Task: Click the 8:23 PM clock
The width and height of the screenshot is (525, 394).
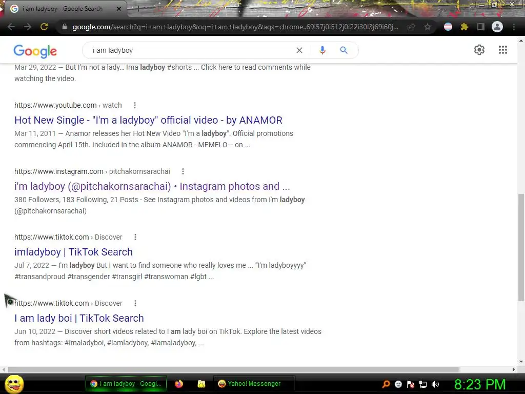Action: coord(480,384)
